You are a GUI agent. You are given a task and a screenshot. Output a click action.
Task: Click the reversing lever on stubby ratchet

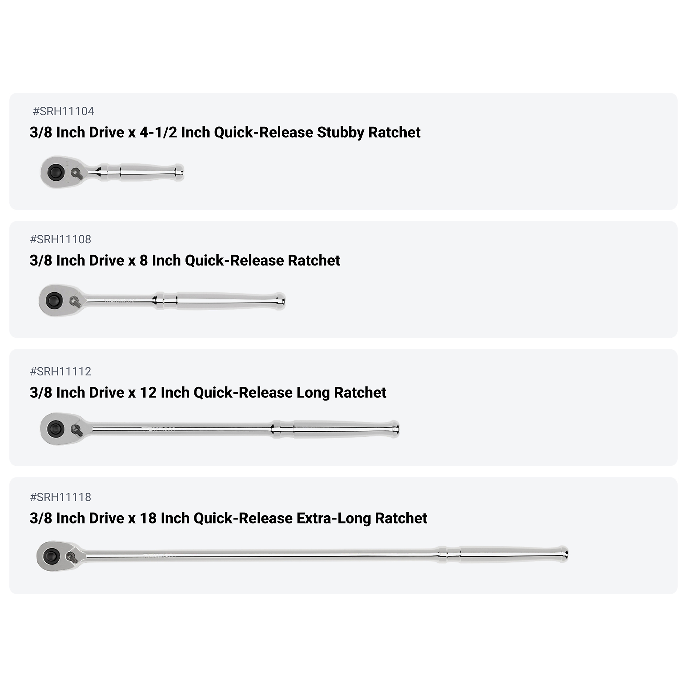pyautogui.click(x=77, y=173)
